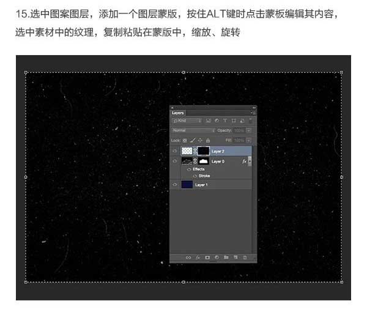
Task: Click the top-center transform handle
Action: [x=183, y=72]
